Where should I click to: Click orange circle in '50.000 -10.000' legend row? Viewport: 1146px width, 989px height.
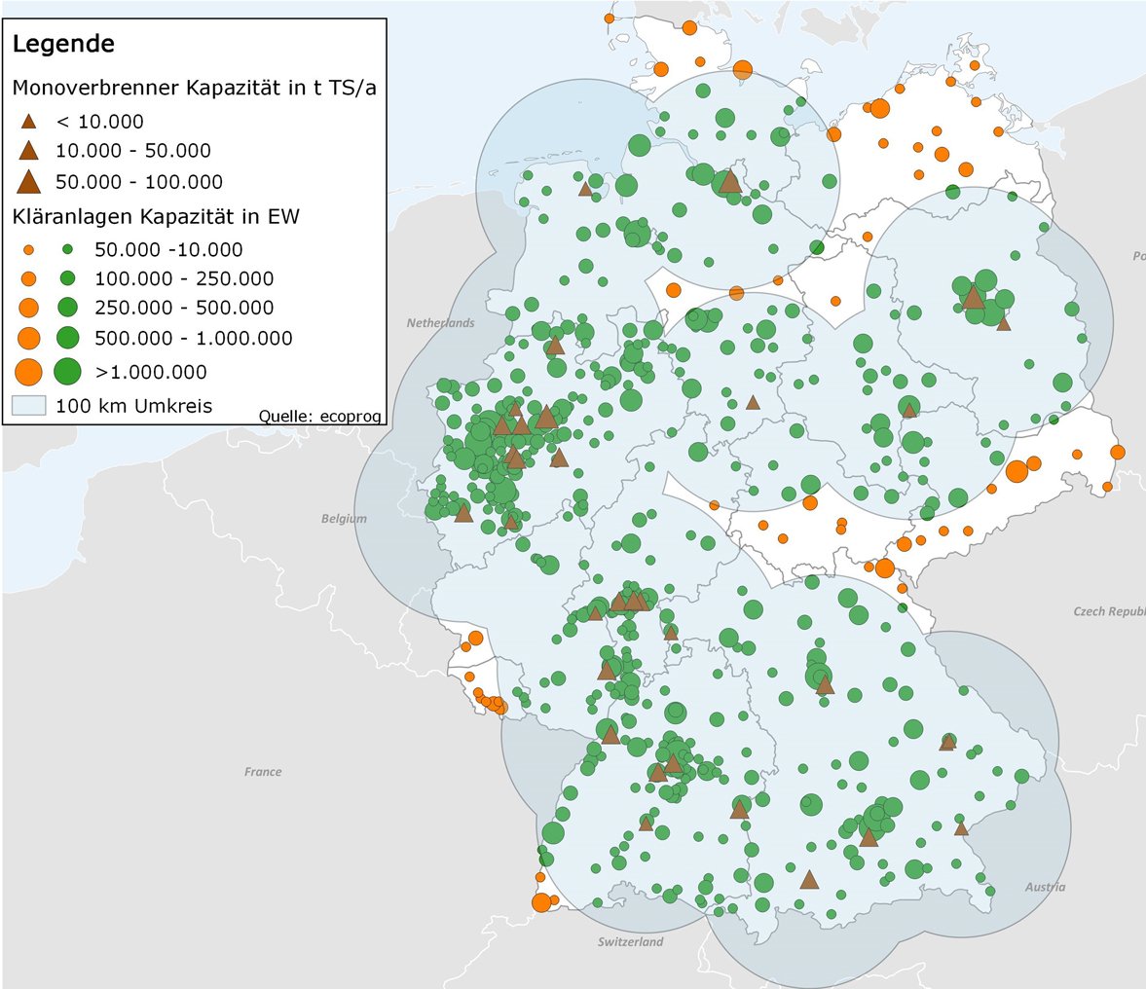click(x=28, y=250)
